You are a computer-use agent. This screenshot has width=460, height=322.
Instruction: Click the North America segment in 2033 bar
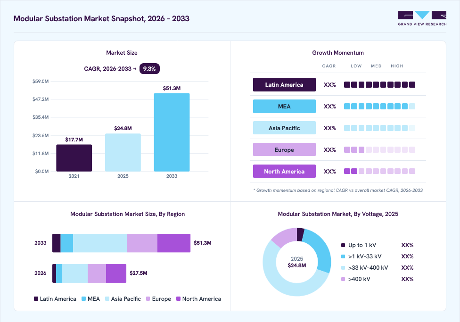pos(174,243)
